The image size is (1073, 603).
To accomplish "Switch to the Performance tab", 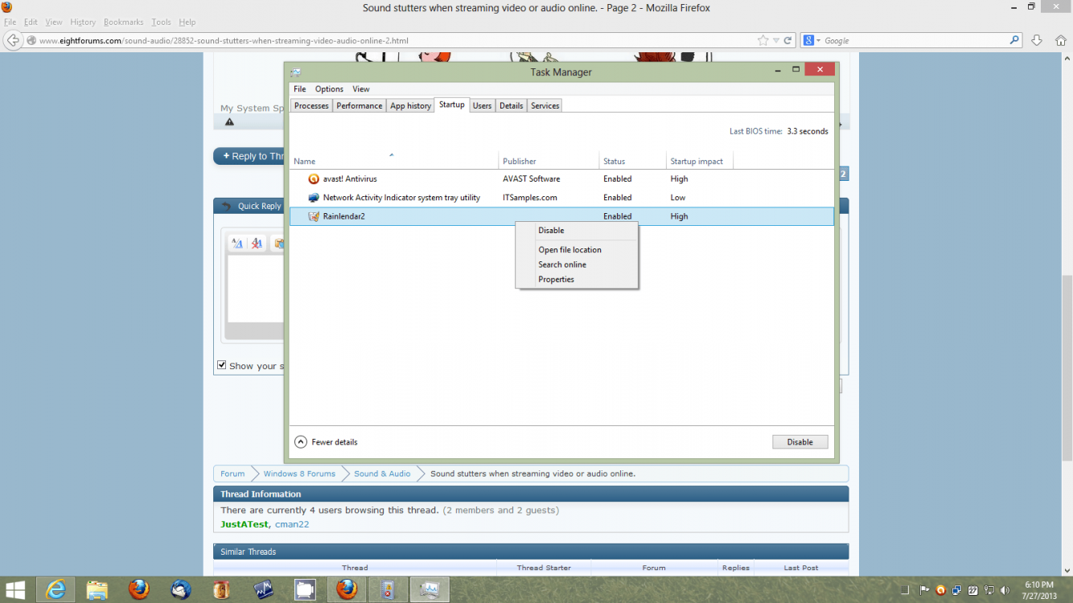I will pos(360,106).
